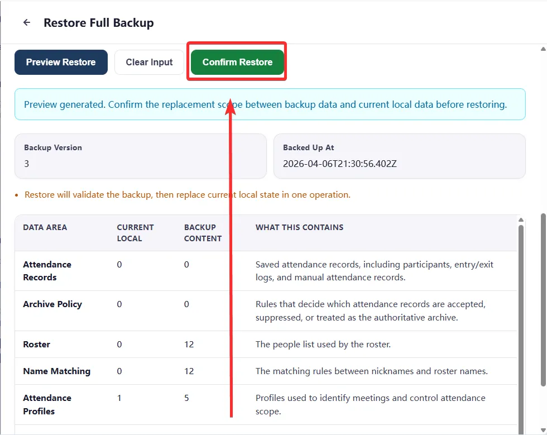Screen dimensions: 547x435
Task: Click the page scrollbar down arrow
Action: [x=543, y=430]
